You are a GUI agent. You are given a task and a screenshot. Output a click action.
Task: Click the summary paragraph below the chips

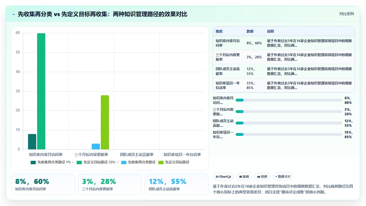click(283, 189)
